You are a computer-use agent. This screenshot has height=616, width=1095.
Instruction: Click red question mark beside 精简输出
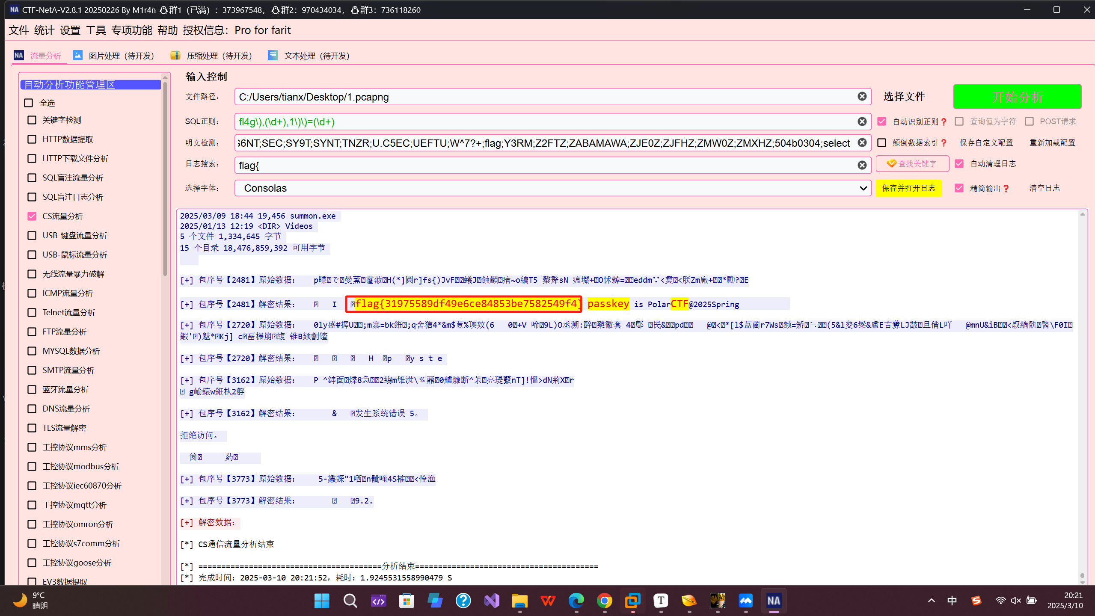click(1006, 189)
